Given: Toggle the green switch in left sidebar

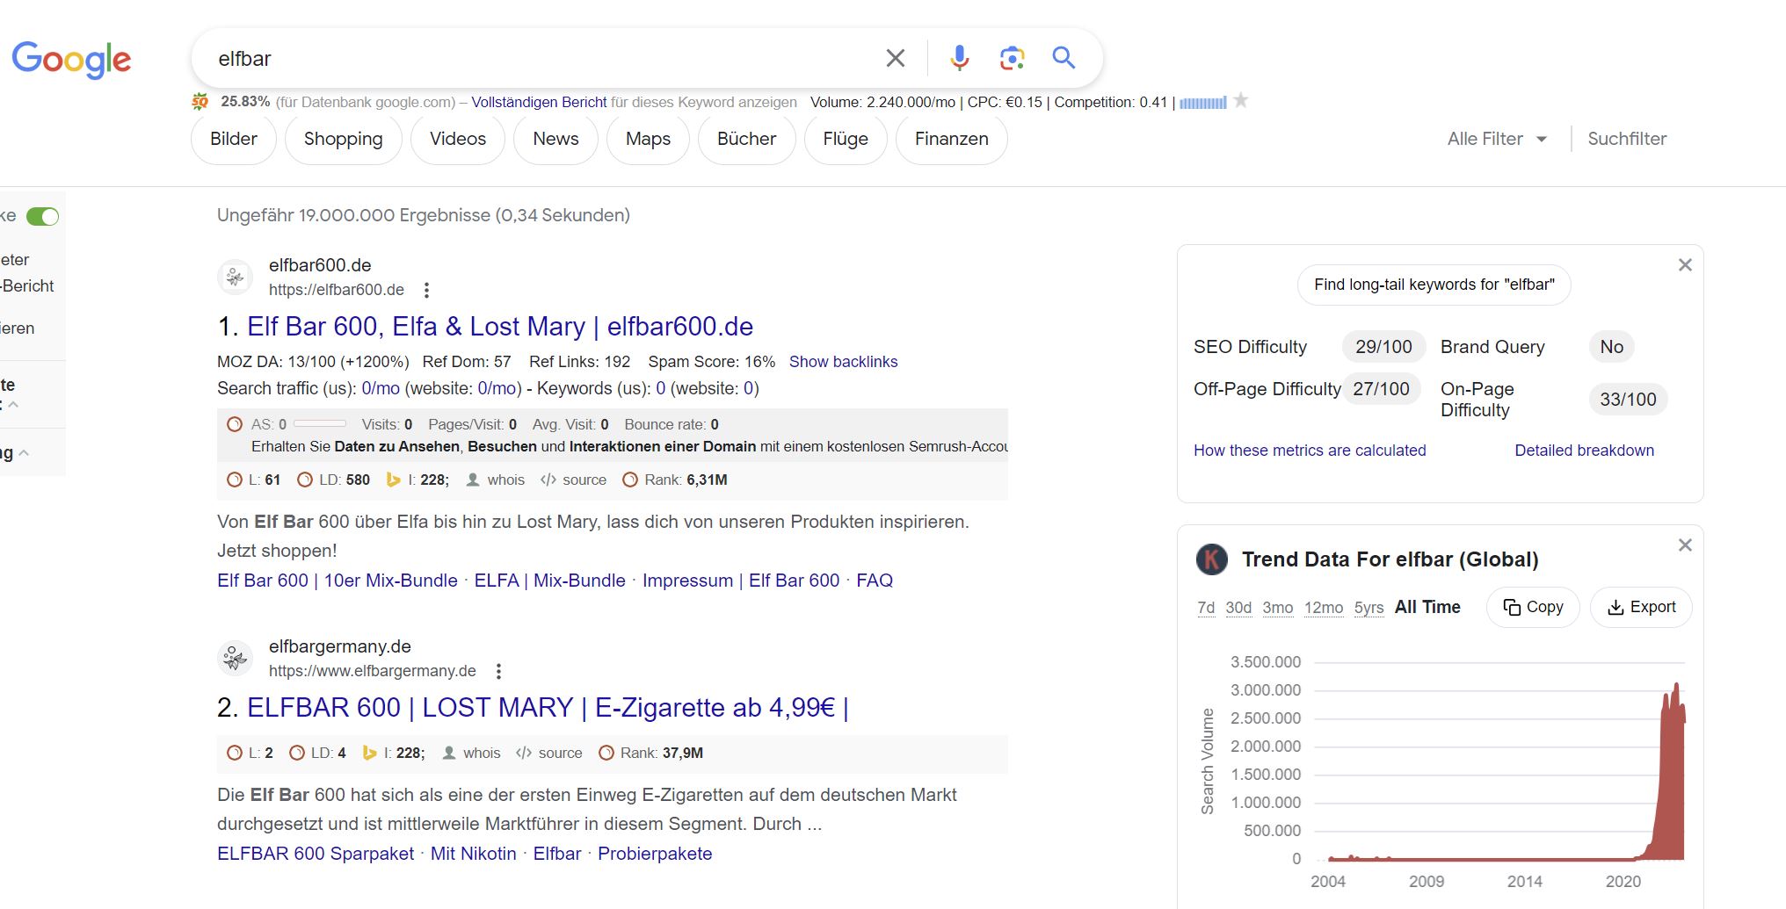Looking at the screenshot, I should point(42,216).
